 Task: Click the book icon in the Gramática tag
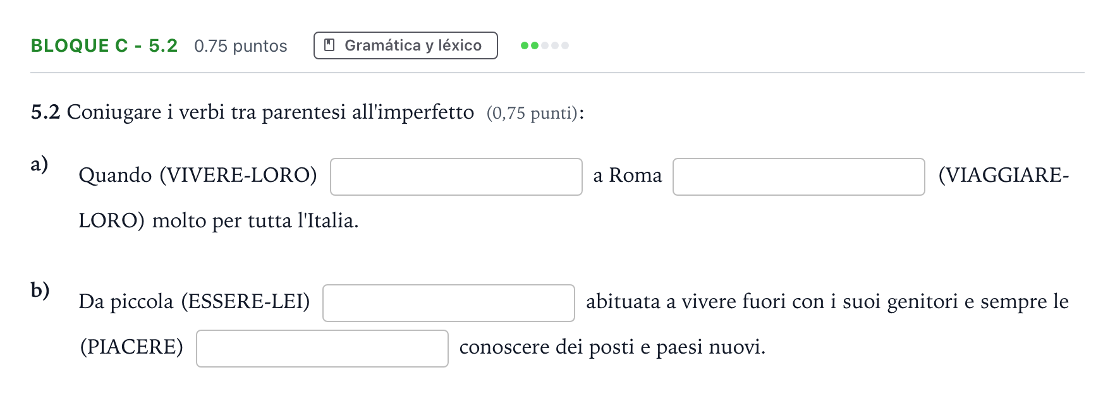tap(329, 45)
